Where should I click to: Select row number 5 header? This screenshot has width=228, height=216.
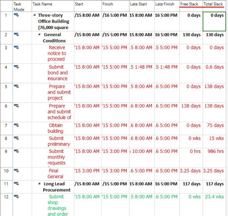(6, 87)
